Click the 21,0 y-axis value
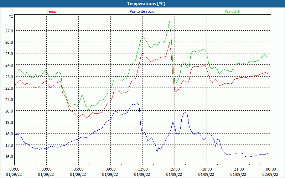Image resolution: width=285 pixels, height=178 pixels. click(x=9, y=100)
